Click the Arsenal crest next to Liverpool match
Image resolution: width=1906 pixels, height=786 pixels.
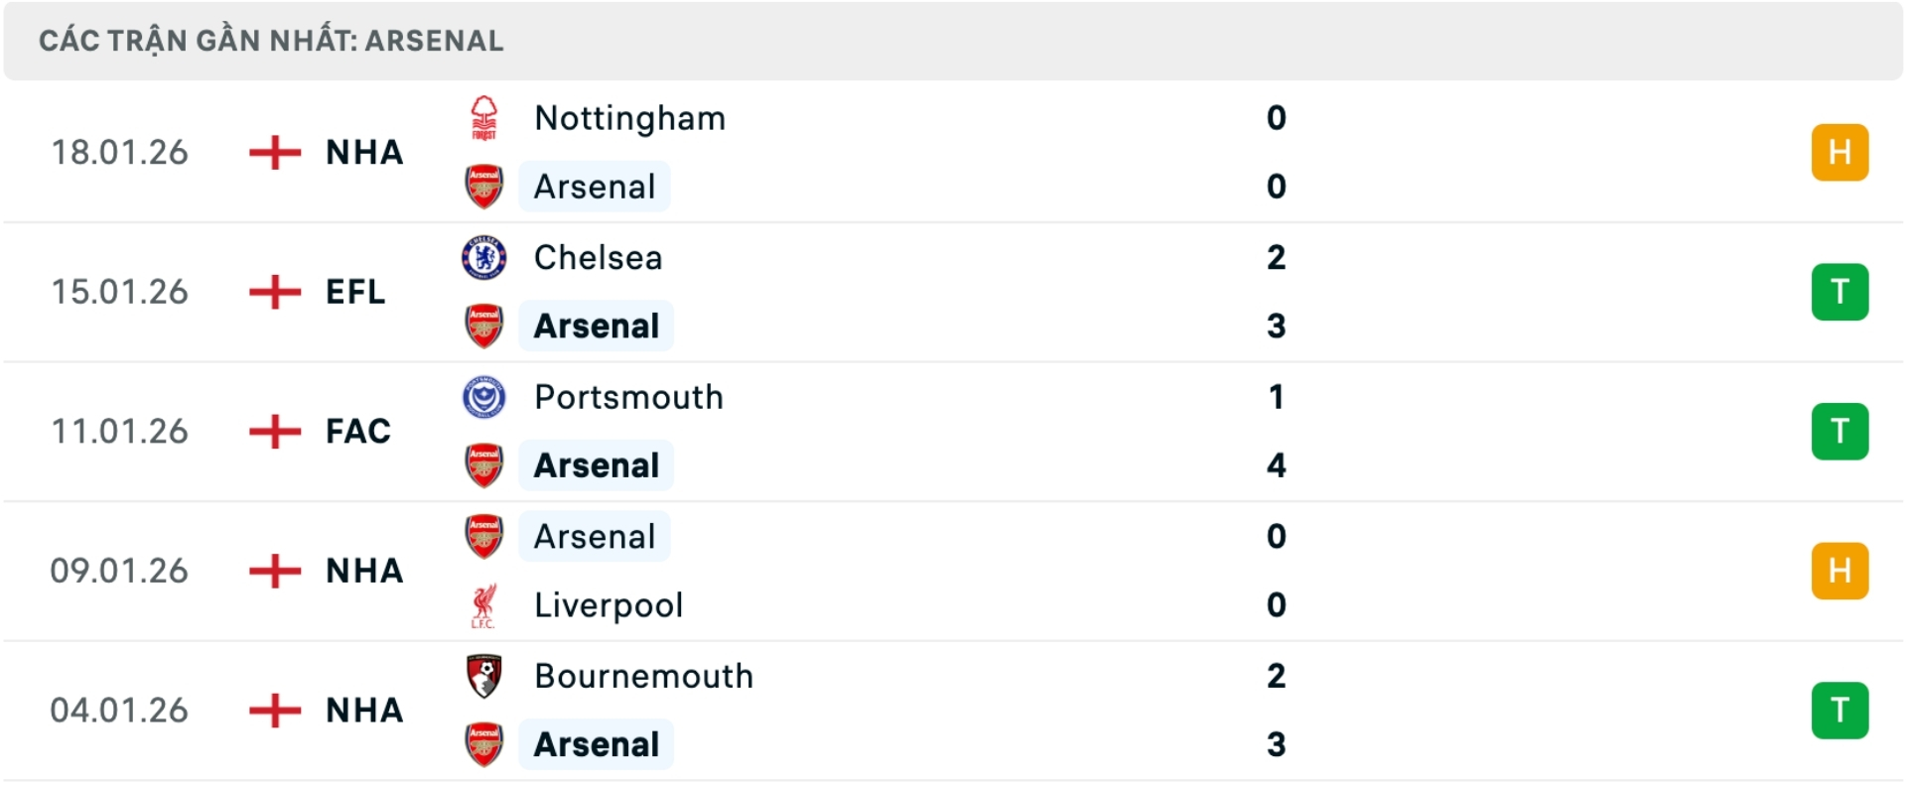(x=484, y=536)
